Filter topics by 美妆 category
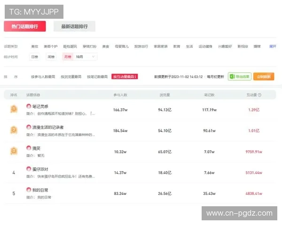 tap(34, 46)
